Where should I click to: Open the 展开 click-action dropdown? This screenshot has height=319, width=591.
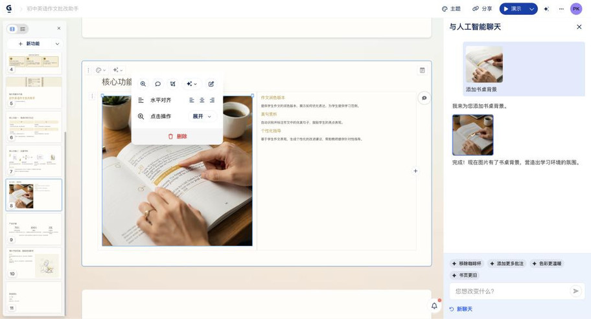point(202,116)
